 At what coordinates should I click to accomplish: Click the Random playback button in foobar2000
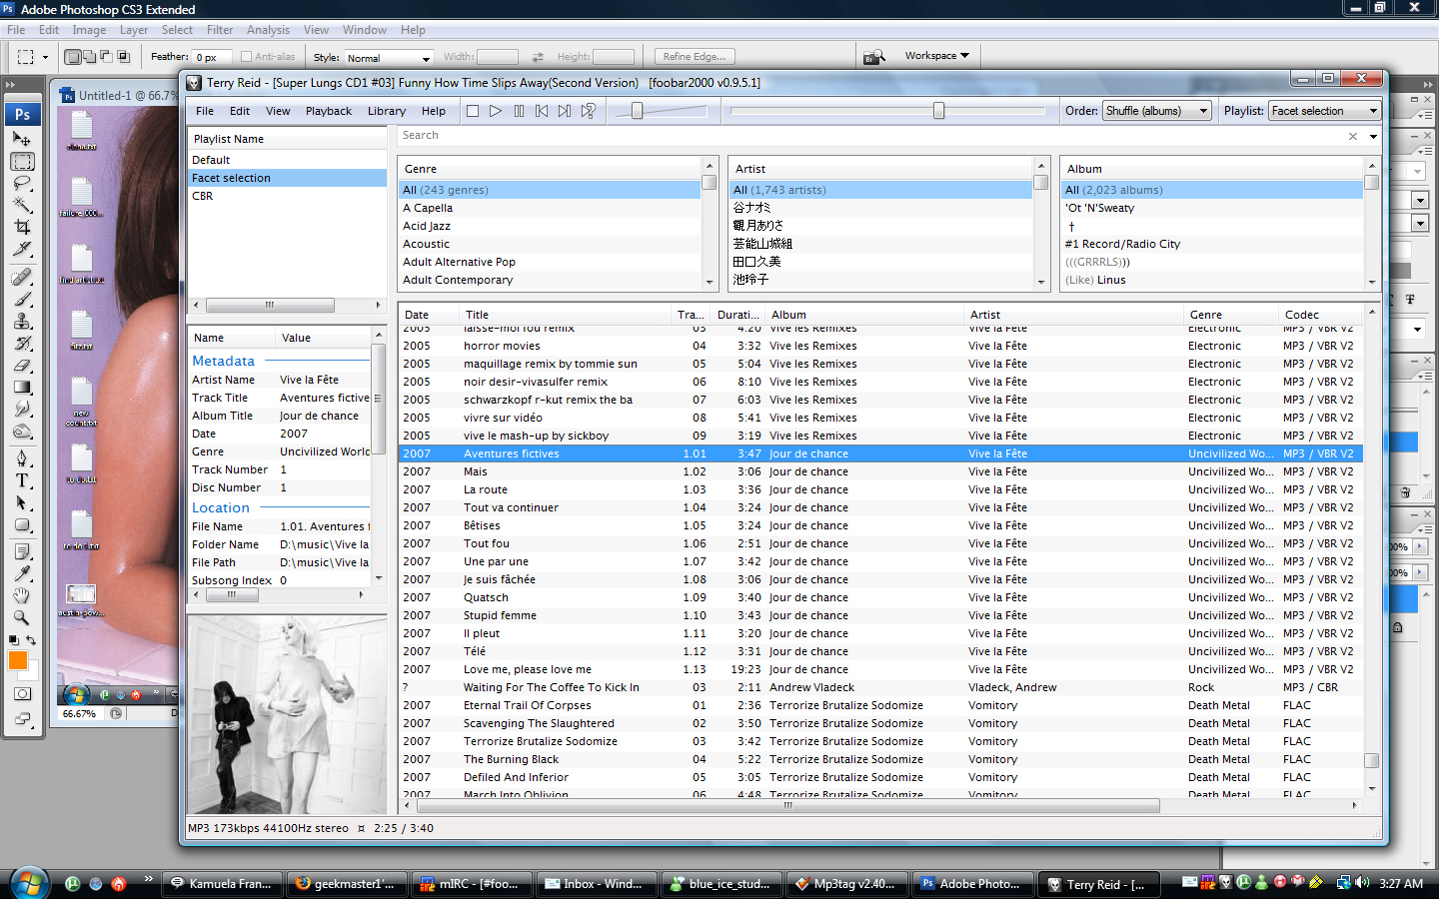click(589, 111)
